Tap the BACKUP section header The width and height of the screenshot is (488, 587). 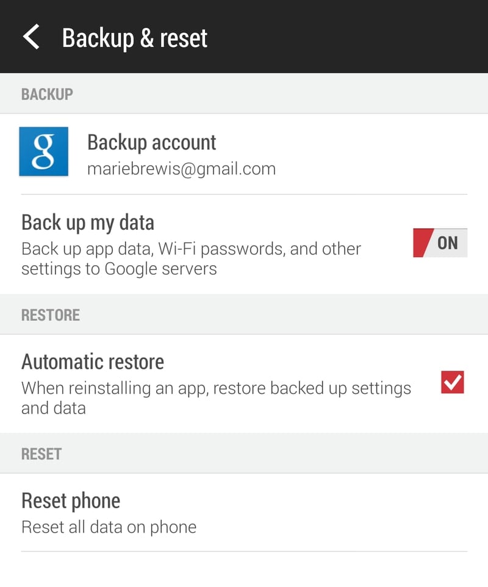[47, 94]
